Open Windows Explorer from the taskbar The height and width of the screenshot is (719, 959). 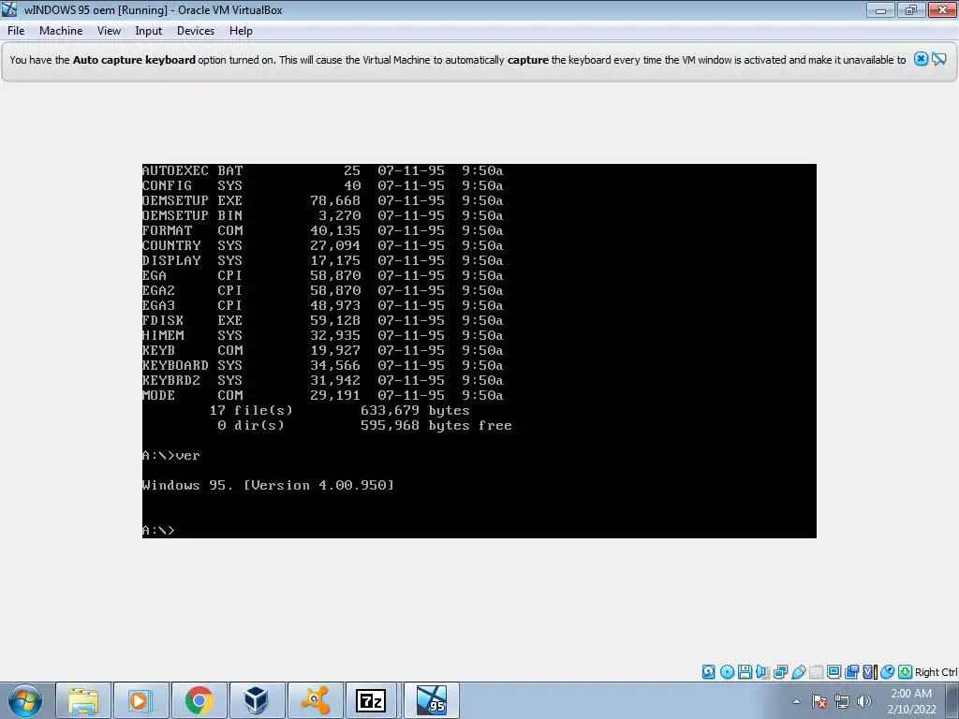click(83, 700)
